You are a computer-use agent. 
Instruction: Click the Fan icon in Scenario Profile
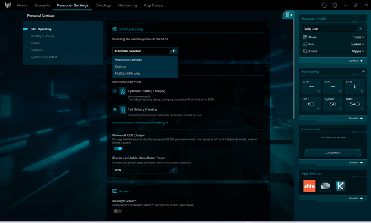tap(305, 44)
